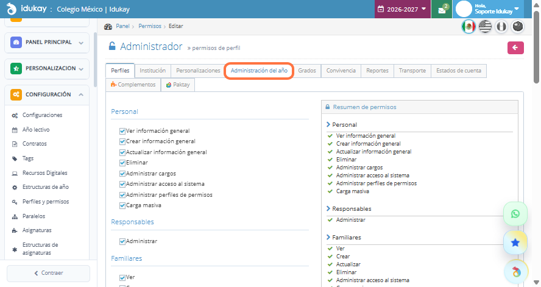541x287 pixels.
Task: Switch to the Institución tab
Action: point(152,71)
